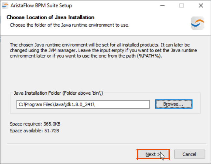Image resolution: width=211 pixels, height=164 pixels.
Task: Click the 'Space available: 51.7GB' label
Action: [35, 131]
